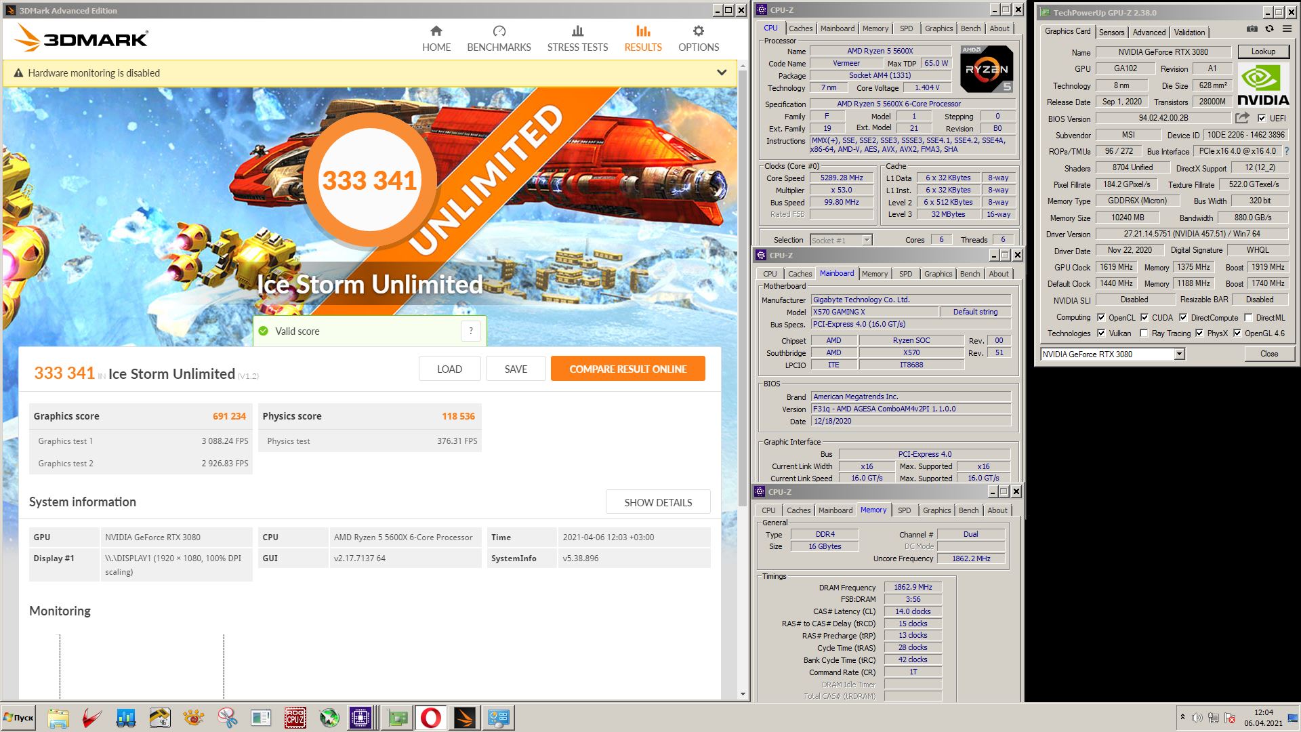Open Windows Explorer from the taskbar
Screen dimensions: 1301x732
(x=58, y=718)
